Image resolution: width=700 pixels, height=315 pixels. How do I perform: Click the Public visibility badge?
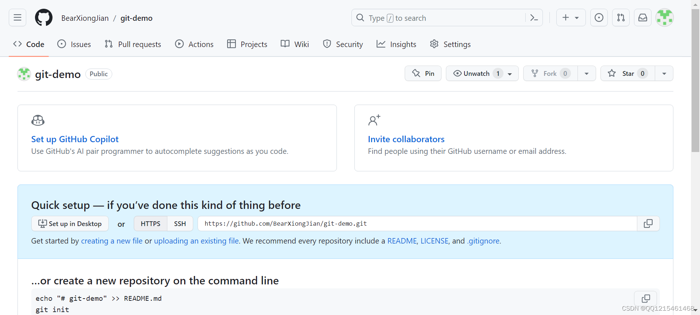click(98, 74)
